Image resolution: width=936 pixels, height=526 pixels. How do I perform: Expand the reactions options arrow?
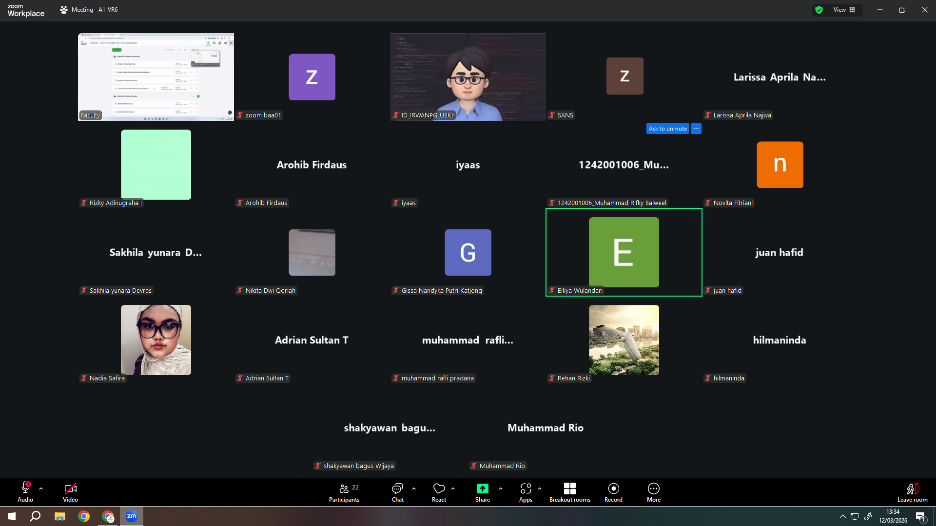tap(453, 488)
